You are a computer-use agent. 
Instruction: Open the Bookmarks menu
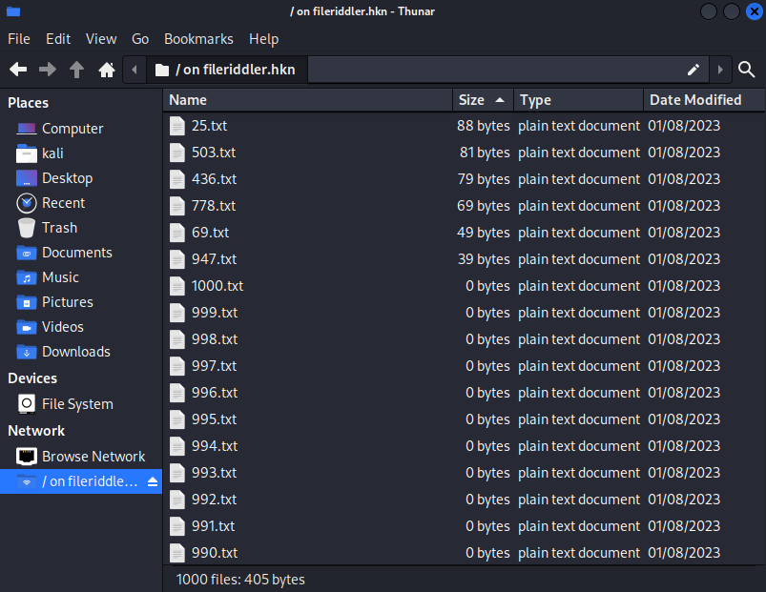point(198,39)
